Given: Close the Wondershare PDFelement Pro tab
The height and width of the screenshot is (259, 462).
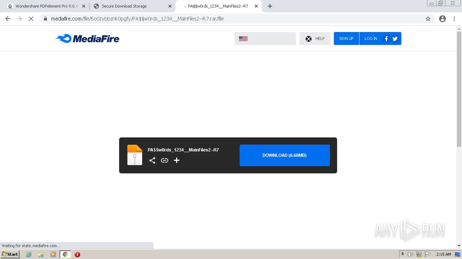Looking at the screenshot, I should [84, 6].
